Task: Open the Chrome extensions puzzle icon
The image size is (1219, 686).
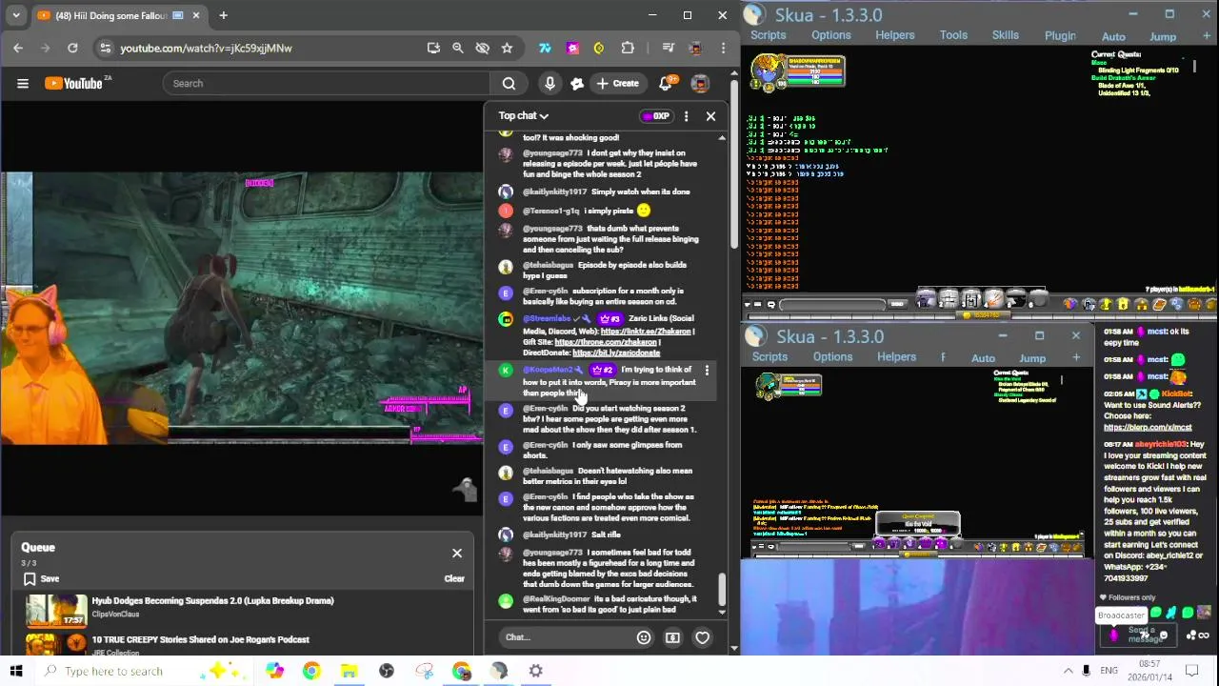Action: [628, 48]
